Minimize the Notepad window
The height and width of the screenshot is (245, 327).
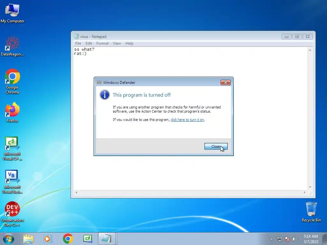pos(286,37)
